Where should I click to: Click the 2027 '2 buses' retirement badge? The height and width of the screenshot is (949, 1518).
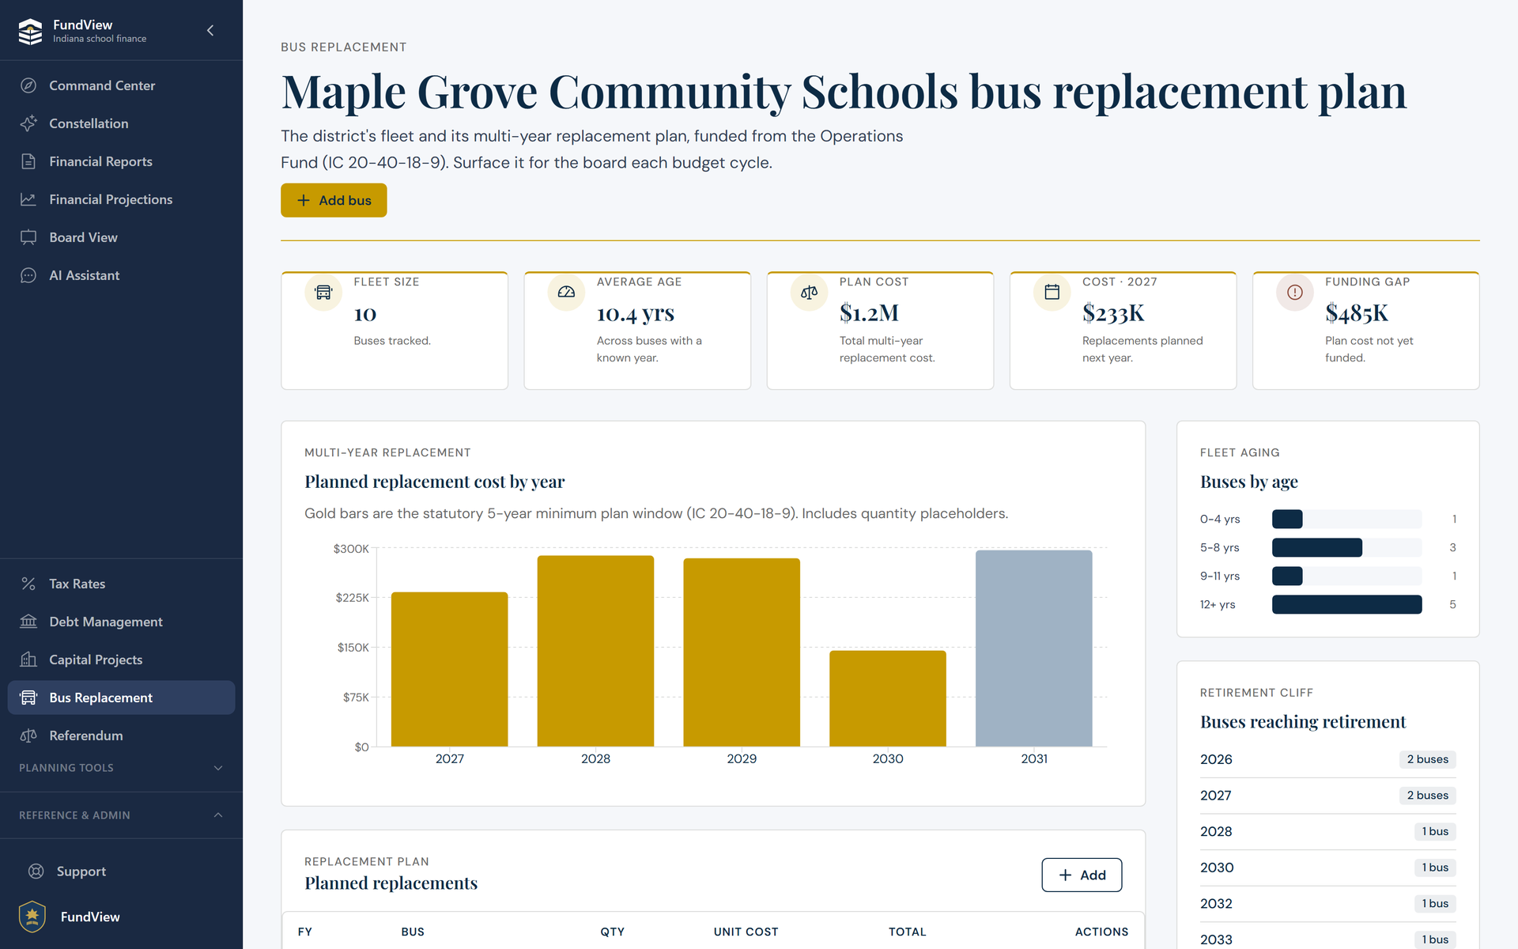1427,796
